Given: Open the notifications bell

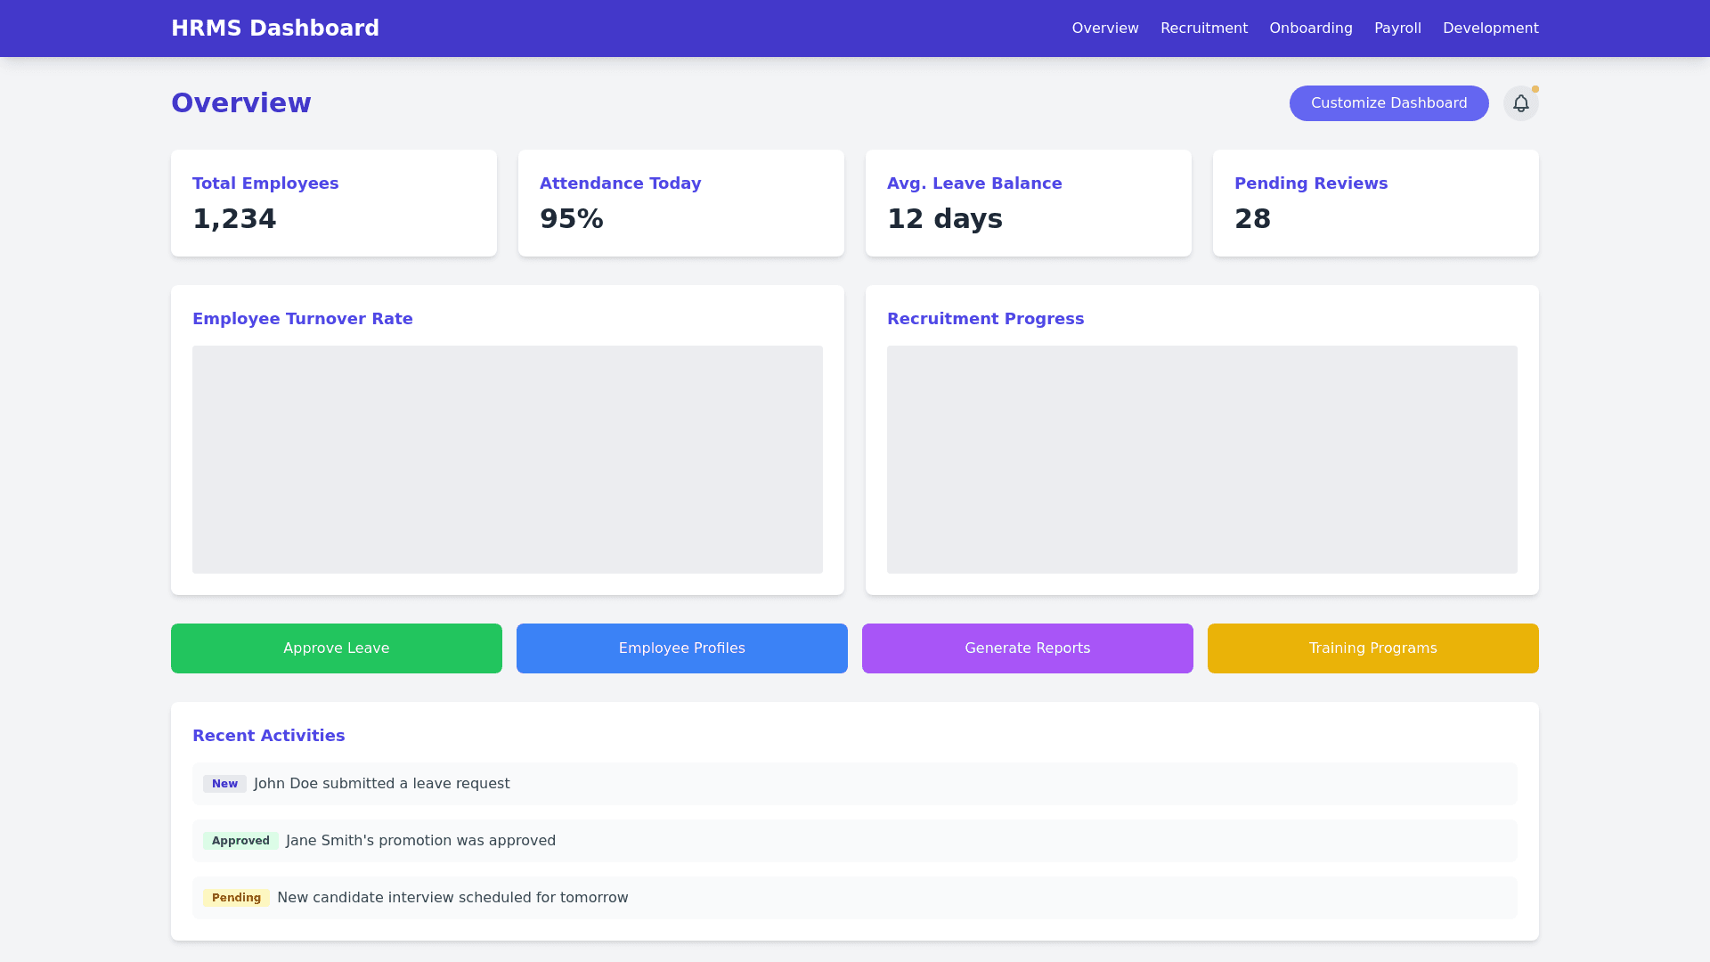Looking at the screenshot, I should pyautogui.click(x=1521, y=102).
